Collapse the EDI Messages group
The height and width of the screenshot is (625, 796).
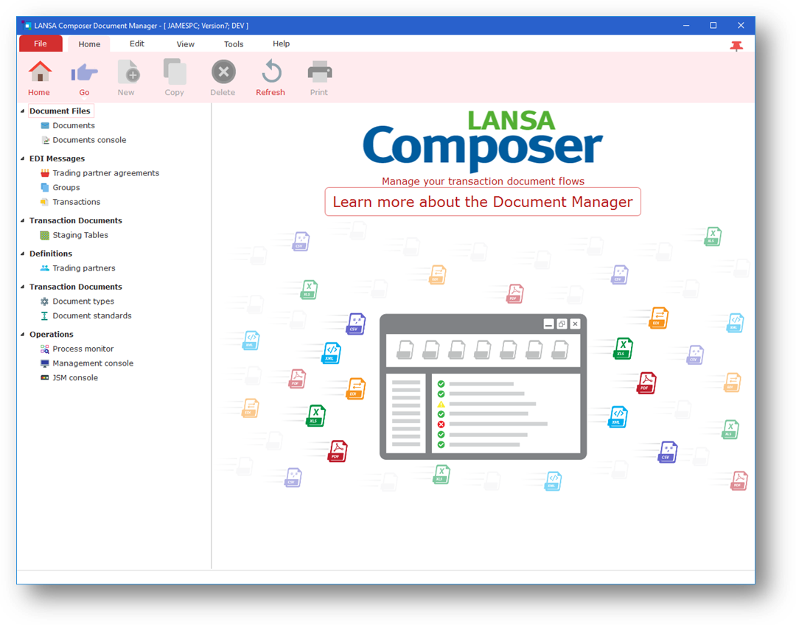(22, 158)
